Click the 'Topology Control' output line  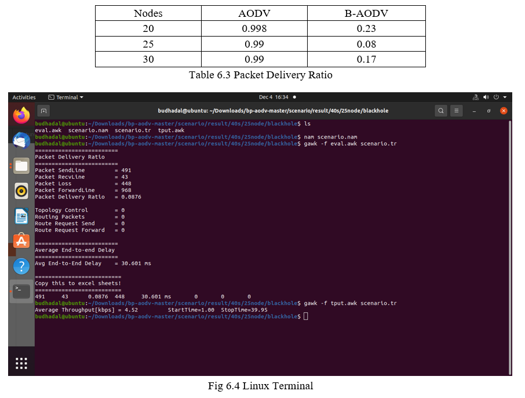tap(80, 210)
